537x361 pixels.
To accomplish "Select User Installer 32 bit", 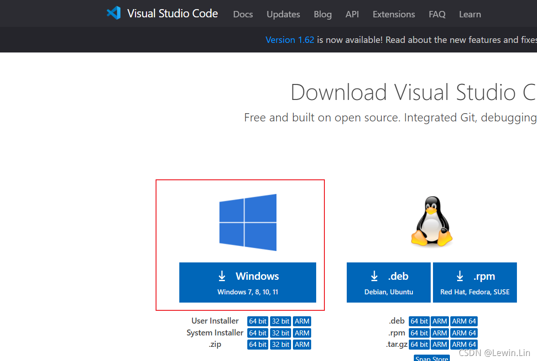I will click(281, 321).
